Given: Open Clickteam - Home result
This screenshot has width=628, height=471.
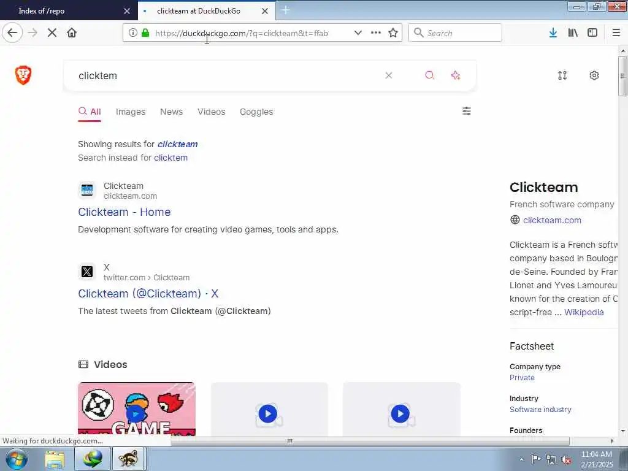Looking at the screenshot, I should 124,212.
